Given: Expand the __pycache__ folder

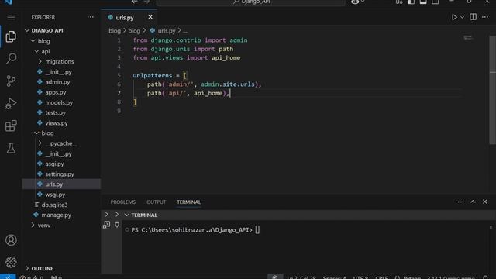Looking at the screenshot, I should [61, 143].
